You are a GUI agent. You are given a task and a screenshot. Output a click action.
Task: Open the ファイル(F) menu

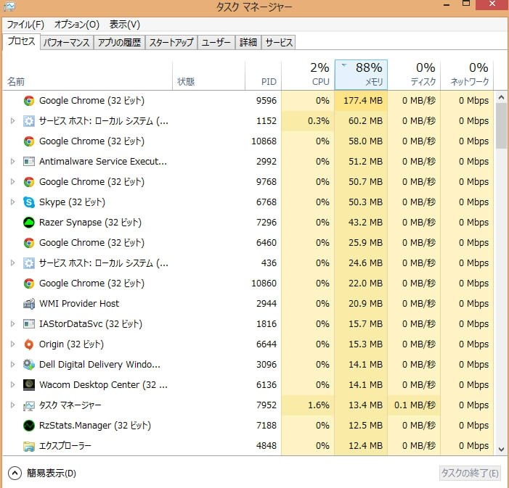25,25
